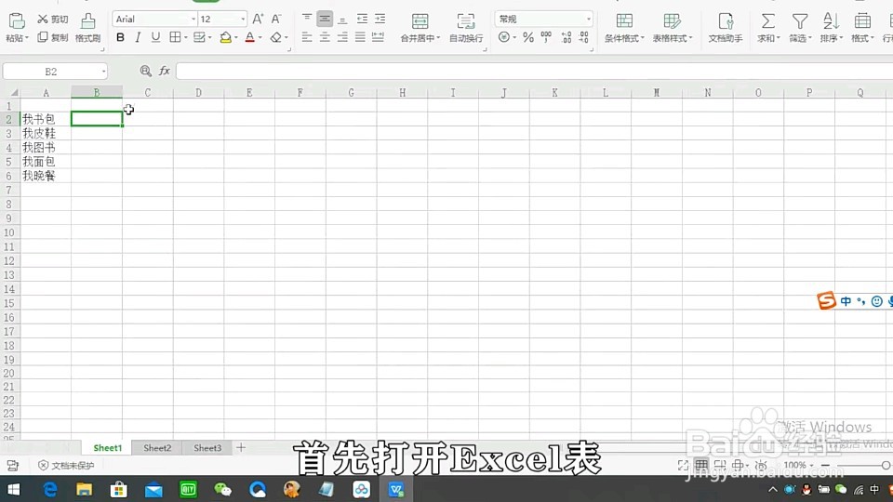The image size is (893, 502).
Task: Switch to the Sheet1 tab
Action: tap(108, 448)
